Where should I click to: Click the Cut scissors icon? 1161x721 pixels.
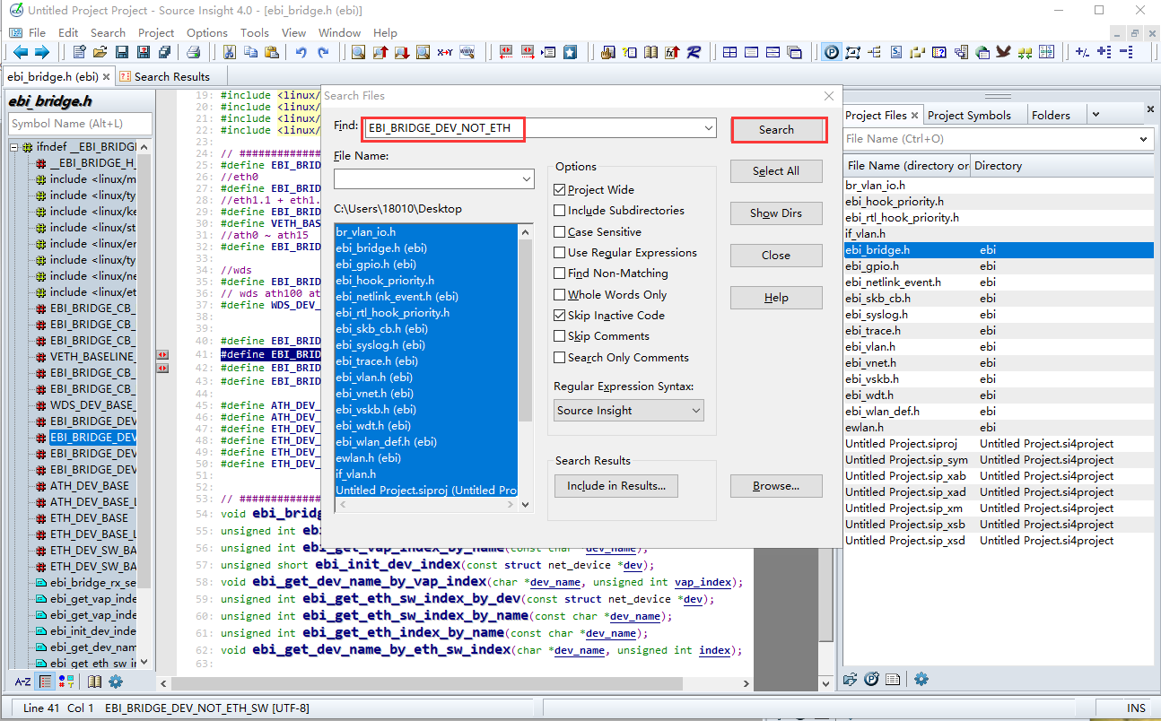(x=229, y=52)
